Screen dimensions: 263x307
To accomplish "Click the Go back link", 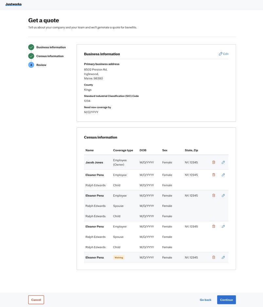I will (x=205, y=300).
